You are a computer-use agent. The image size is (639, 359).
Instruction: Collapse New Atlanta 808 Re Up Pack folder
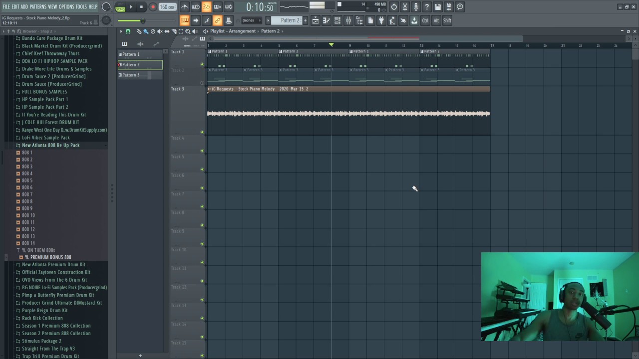pos(50,145)
